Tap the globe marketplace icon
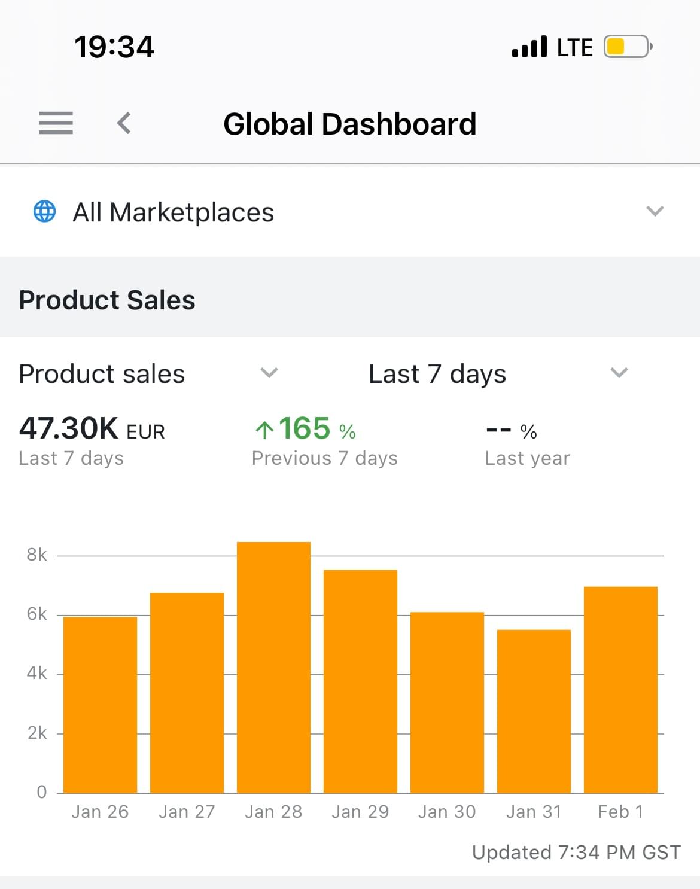This screenshot has height=889, width=700. coord(44,211)
